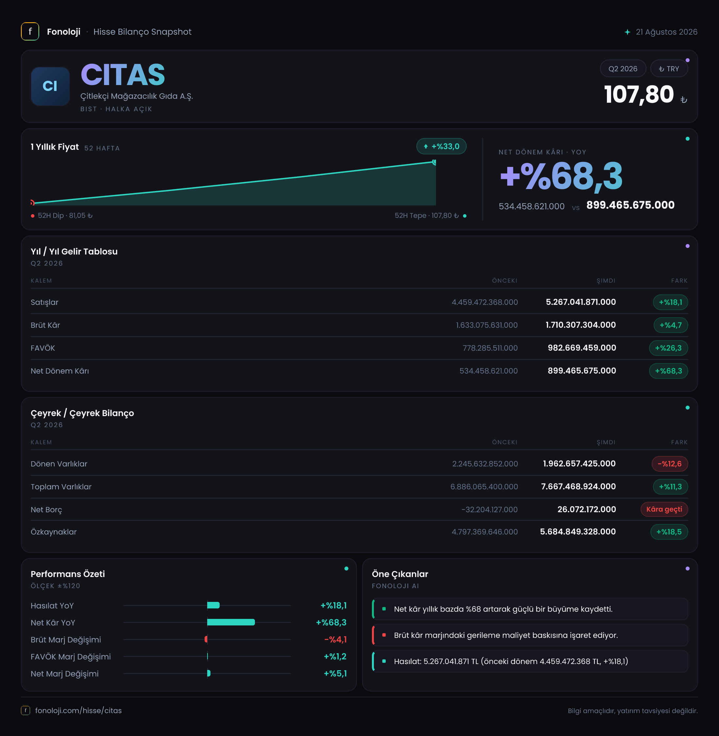Click the Hasılat 5.267.041.871 TL highlight
This screenshot has height=736, width=719.
[x=530, y=661]
